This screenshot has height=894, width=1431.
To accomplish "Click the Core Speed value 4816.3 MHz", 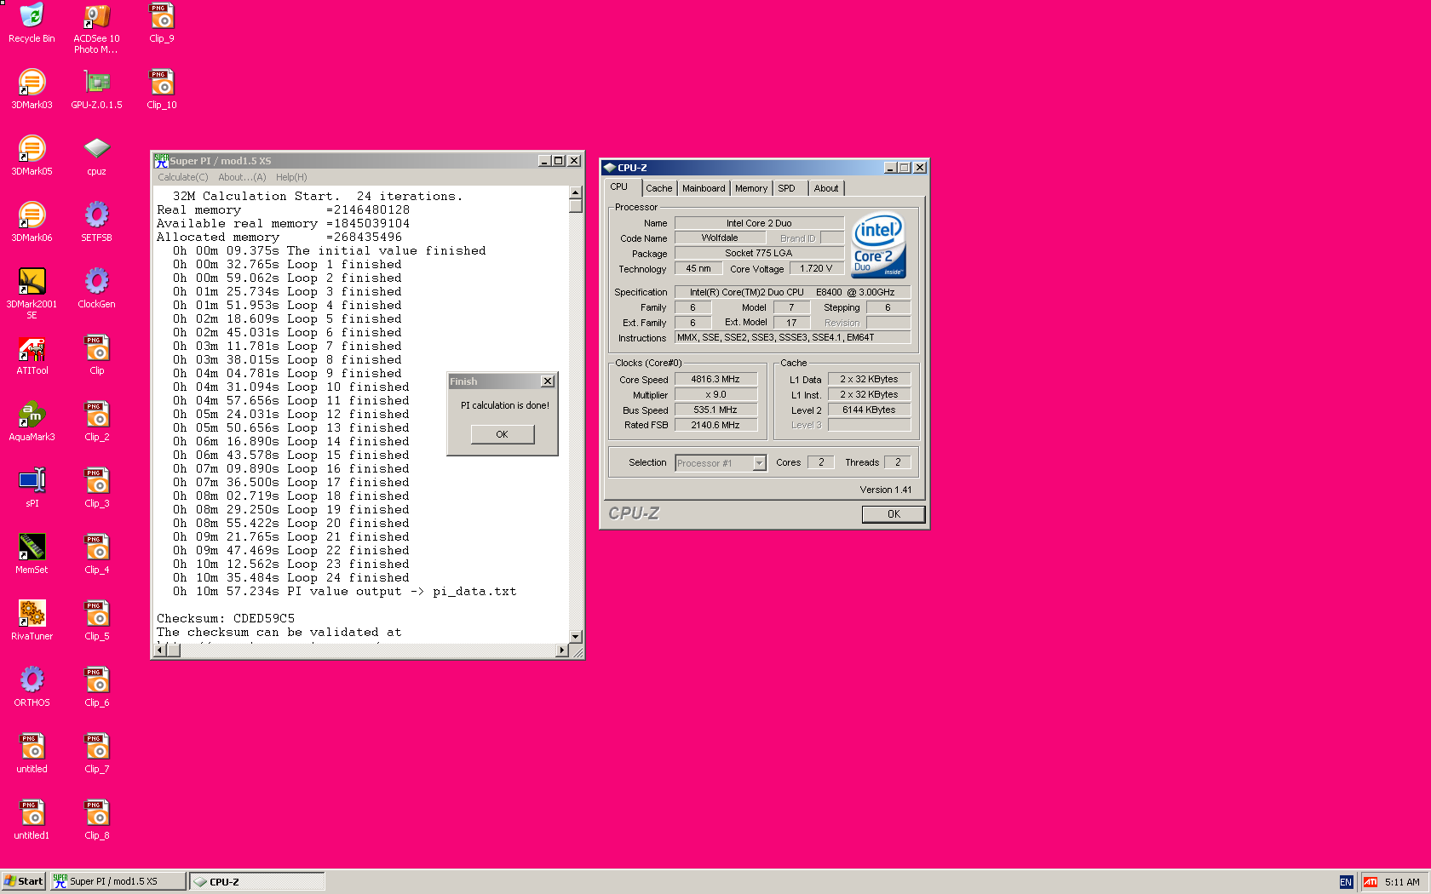I will click(x=715, y=379).
